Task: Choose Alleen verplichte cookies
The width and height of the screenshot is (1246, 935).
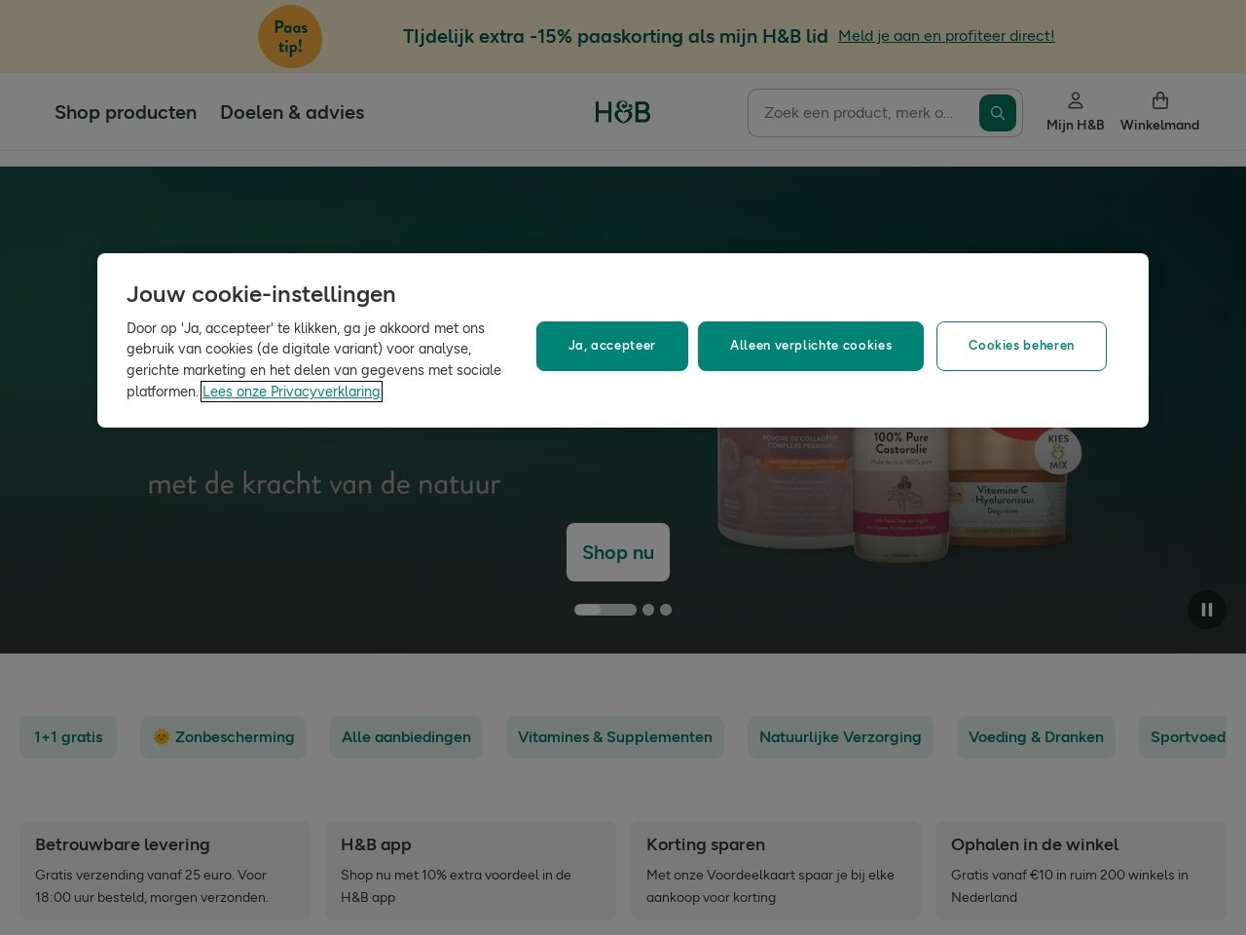Action: coord(811,346)
